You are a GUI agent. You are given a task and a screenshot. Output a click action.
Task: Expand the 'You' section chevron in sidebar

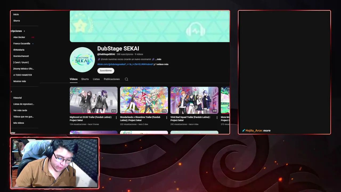coord(11,92)
